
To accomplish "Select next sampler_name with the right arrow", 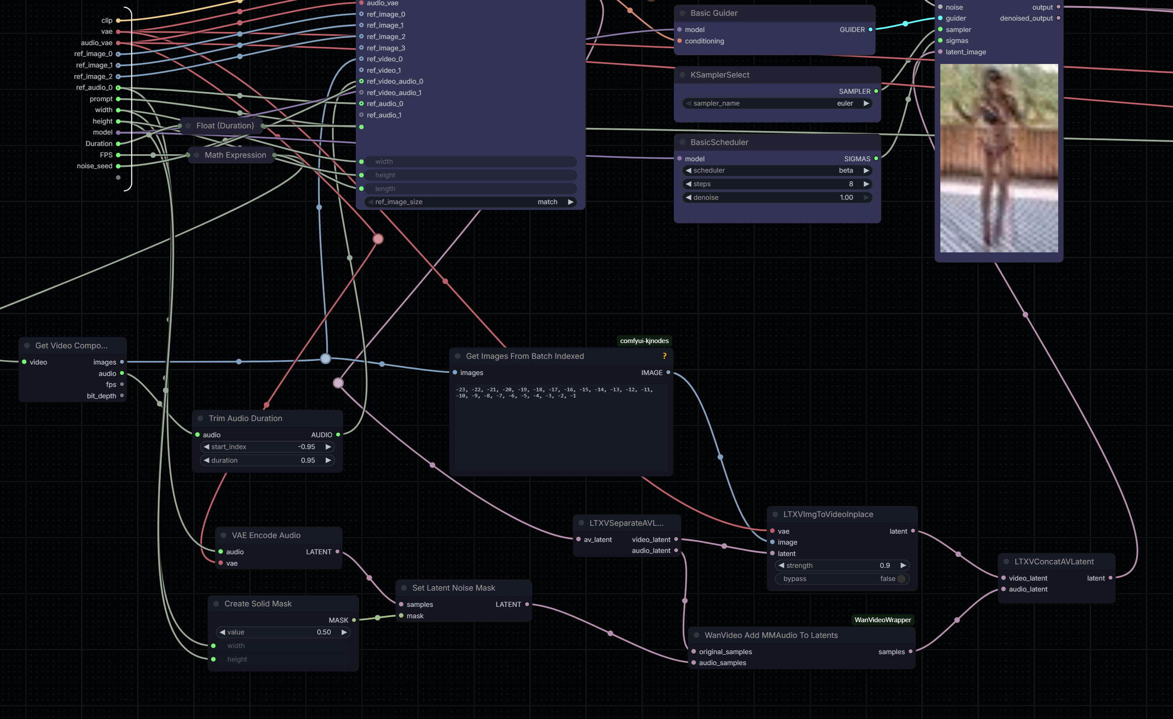I will coord(866,103).
